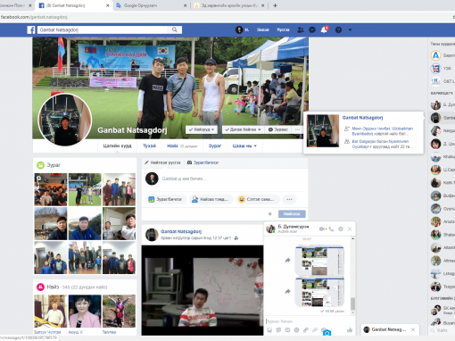455x341 pixels.
Task: Click the first attachment clip icon in the chat
Action: point(306,329)
